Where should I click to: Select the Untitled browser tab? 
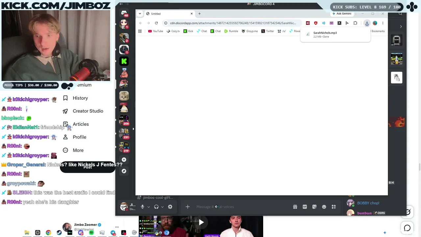click(169, 14)
